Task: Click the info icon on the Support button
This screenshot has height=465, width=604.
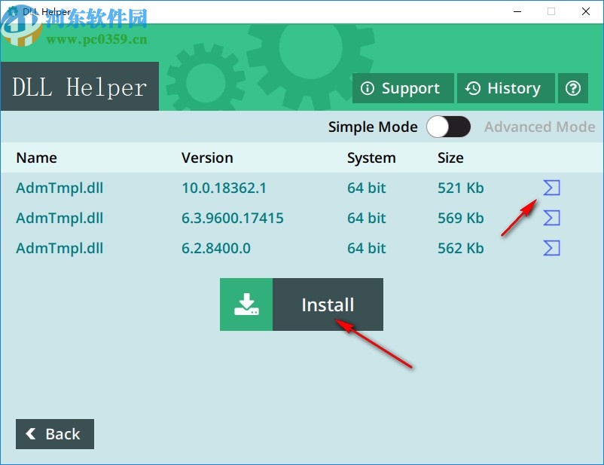Action: [368, 88]
